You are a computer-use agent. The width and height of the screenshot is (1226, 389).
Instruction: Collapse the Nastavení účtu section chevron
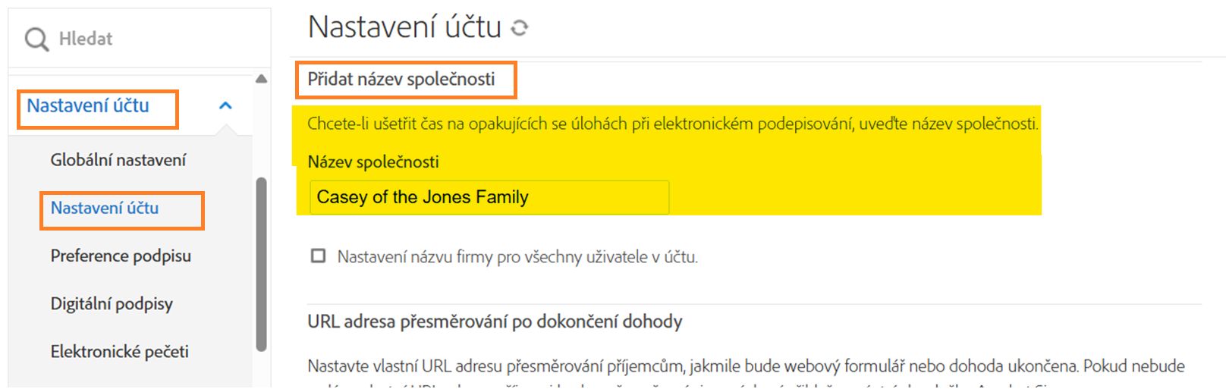tap(225, 106)
